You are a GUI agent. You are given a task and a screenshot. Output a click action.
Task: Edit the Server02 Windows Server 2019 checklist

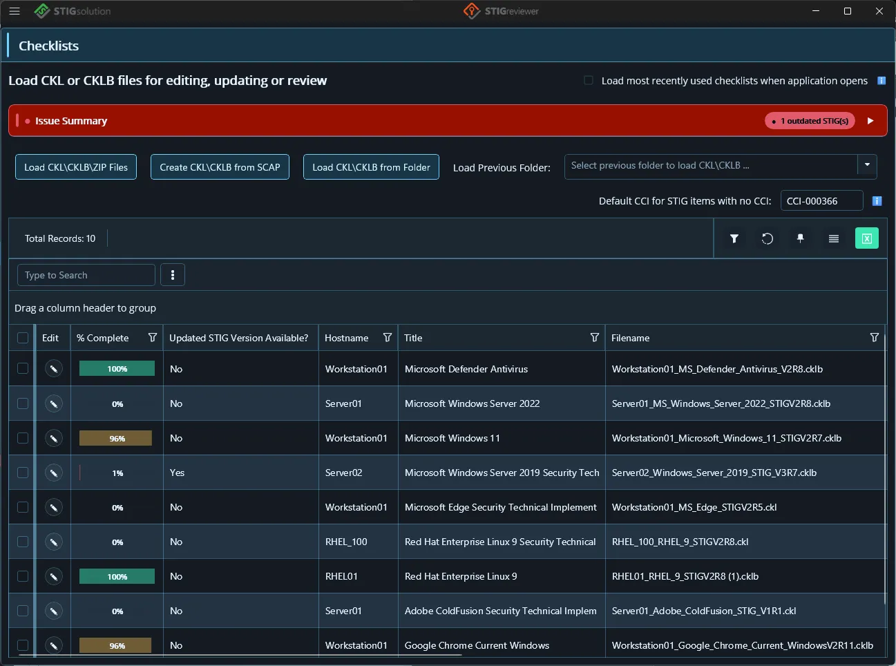(54, 473)
